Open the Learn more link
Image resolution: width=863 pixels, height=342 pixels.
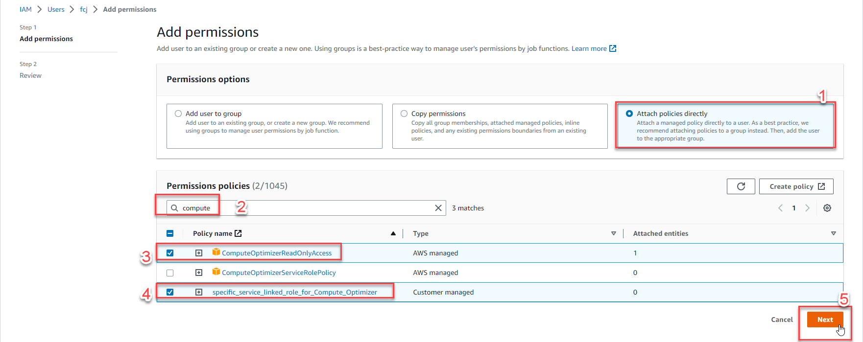[589, 48]
